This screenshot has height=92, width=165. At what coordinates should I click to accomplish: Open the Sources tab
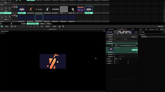pos(162,29)
